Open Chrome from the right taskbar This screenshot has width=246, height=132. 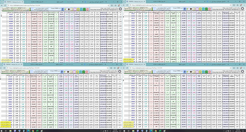tap(156, 131)
